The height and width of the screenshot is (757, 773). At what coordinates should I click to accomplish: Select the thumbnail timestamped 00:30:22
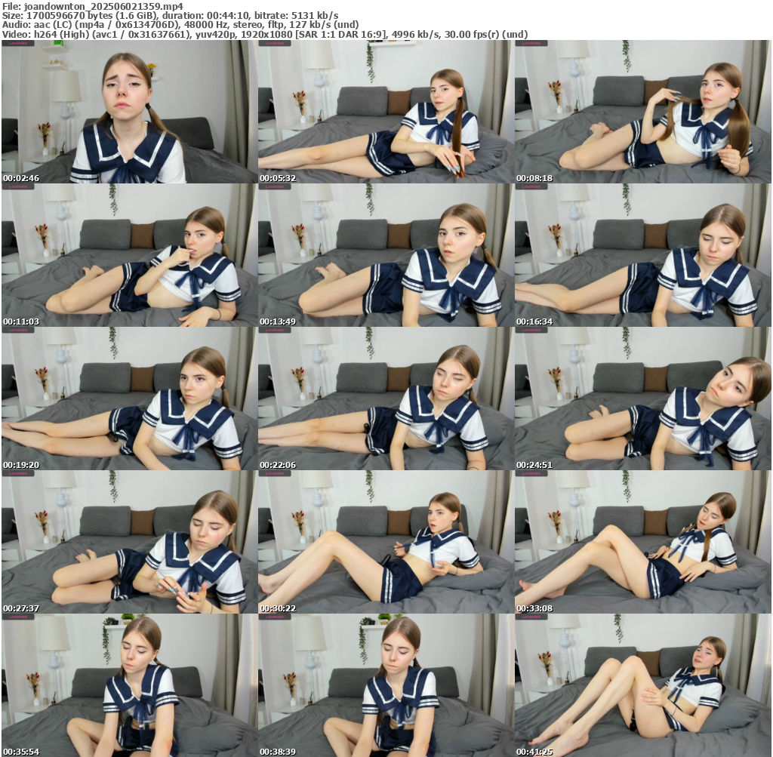tap(386, 542)
